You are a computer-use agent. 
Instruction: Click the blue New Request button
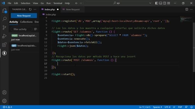pyautogui.click(x=24, y=16)
